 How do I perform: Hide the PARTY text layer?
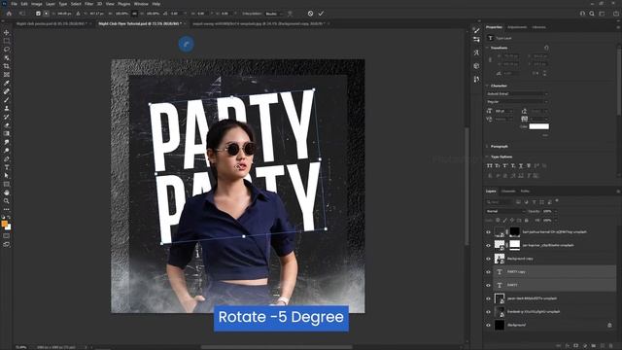488,285
